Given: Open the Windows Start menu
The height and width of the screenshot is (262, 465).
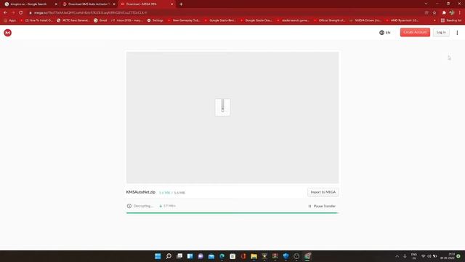Looking at the screenshot, I should click(158, 256).
